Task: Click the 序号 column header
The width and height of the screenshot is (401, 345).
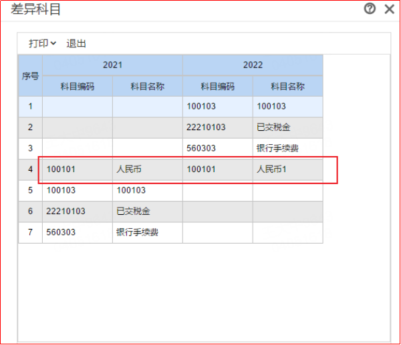Action: (x=30, y=75)
